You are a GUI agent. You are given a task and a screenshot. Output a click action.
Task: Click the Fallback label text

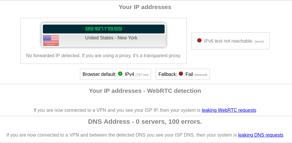(168, 74)
